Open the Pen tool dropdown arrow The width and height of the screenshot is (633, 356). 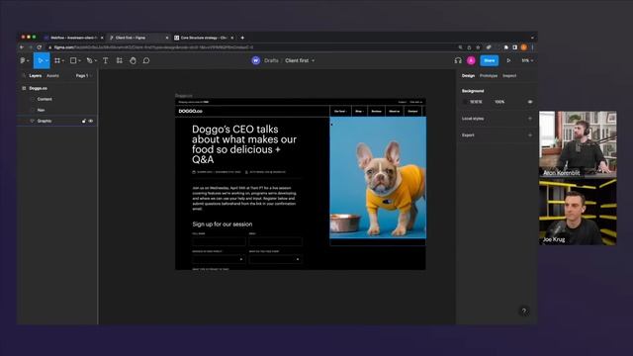tap(95, 60)
